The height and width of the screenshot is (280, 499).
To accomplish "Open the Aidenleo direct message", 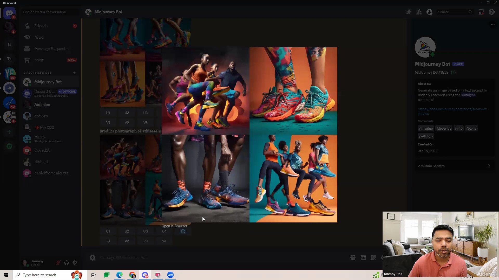I will [50, 105].
